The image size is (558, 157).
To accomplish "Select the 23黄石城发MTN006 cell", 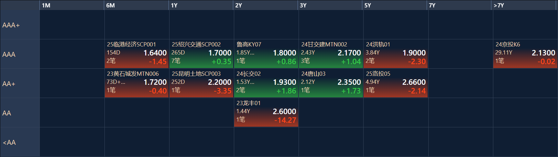I will pos(137,83).
